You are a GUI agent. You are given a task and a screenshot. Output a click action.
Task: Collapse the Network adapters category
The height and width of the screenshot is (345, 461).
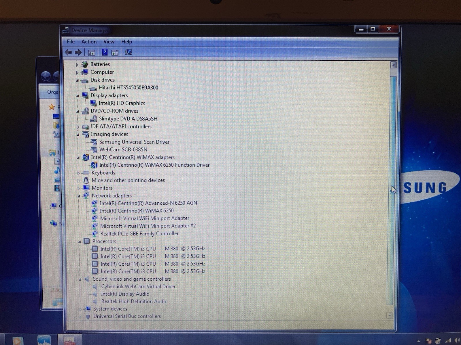pyautogui.click(x=79, y=196)
